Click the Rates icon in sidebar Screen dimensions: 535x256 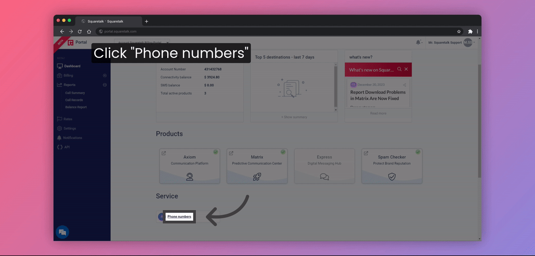coord(59,119)
